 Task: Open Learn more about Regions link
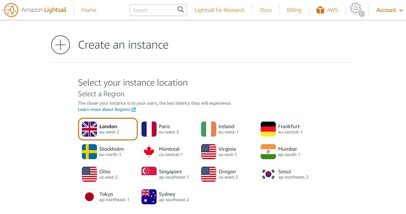click(104, 109)
